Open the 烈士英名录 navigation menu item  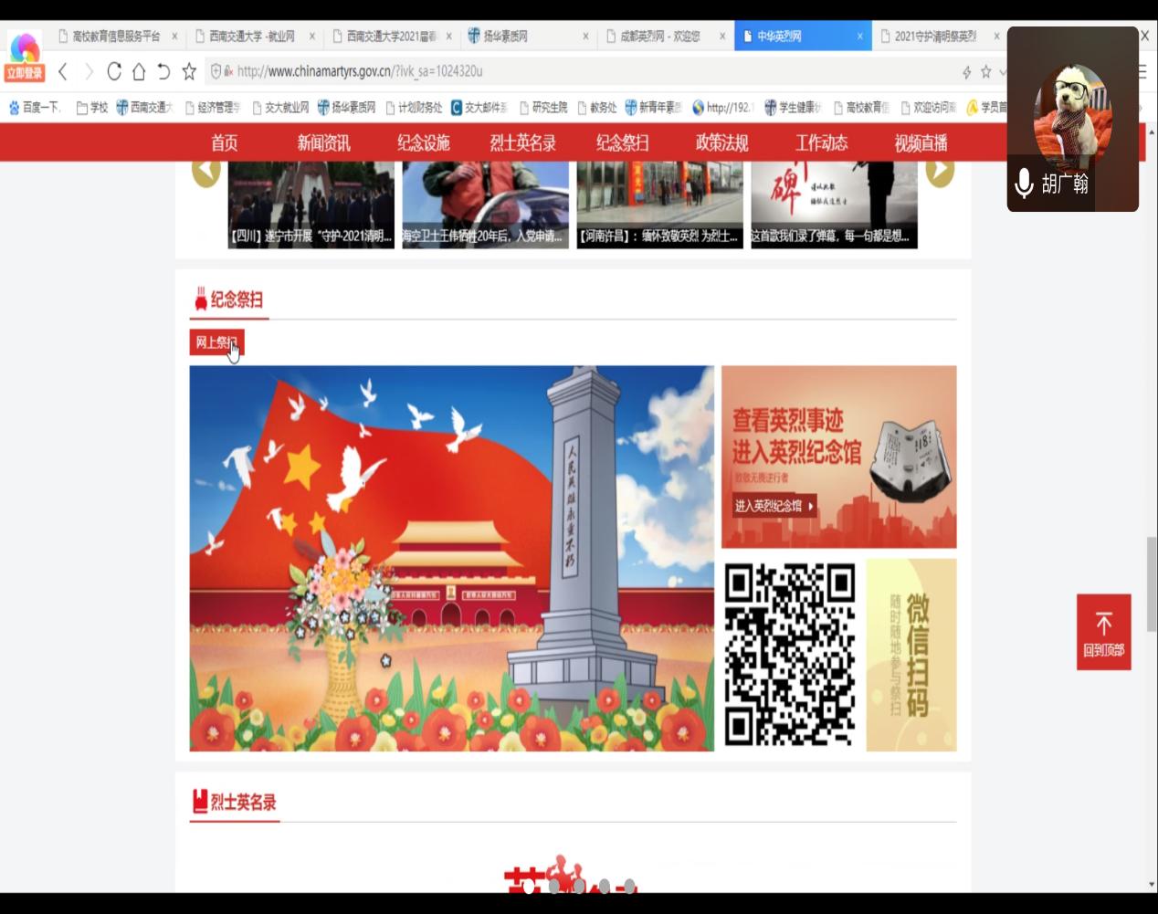522,143
